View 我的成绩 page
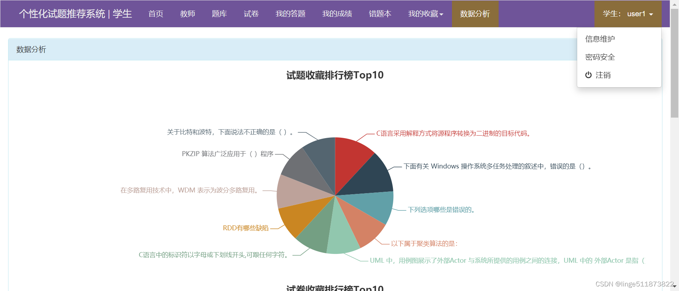 pos(337,14)
